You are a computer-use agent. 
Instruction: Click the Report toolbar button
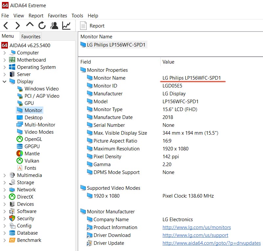(92, 26)
